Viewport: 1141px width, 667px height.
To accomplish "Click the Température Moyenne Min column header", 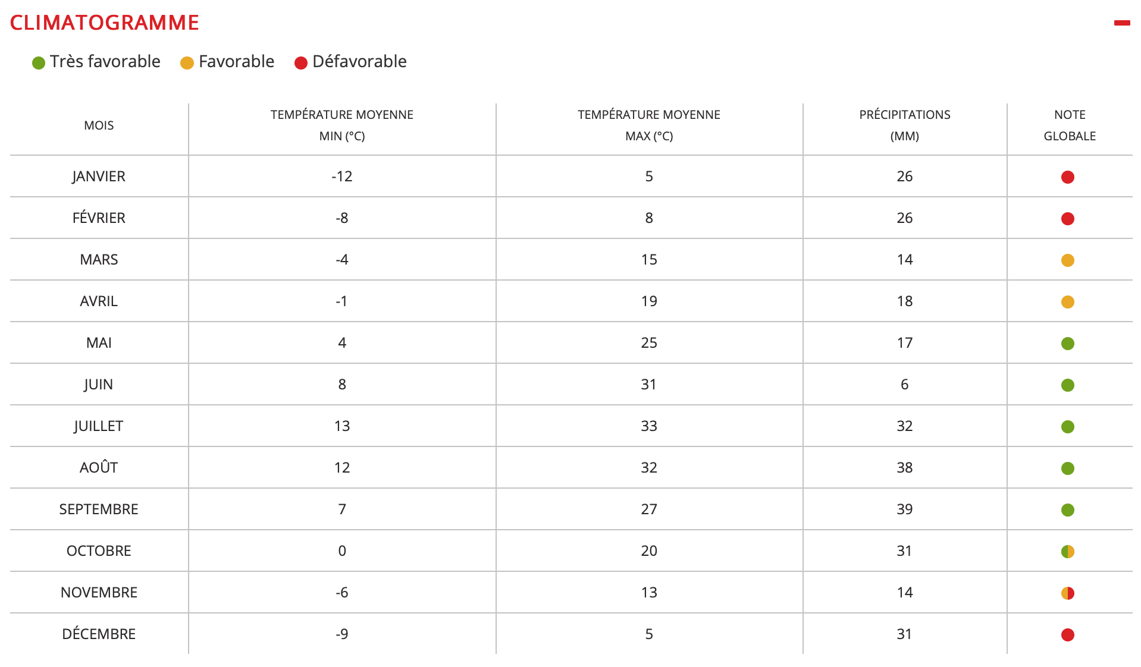I will point(341,125).
